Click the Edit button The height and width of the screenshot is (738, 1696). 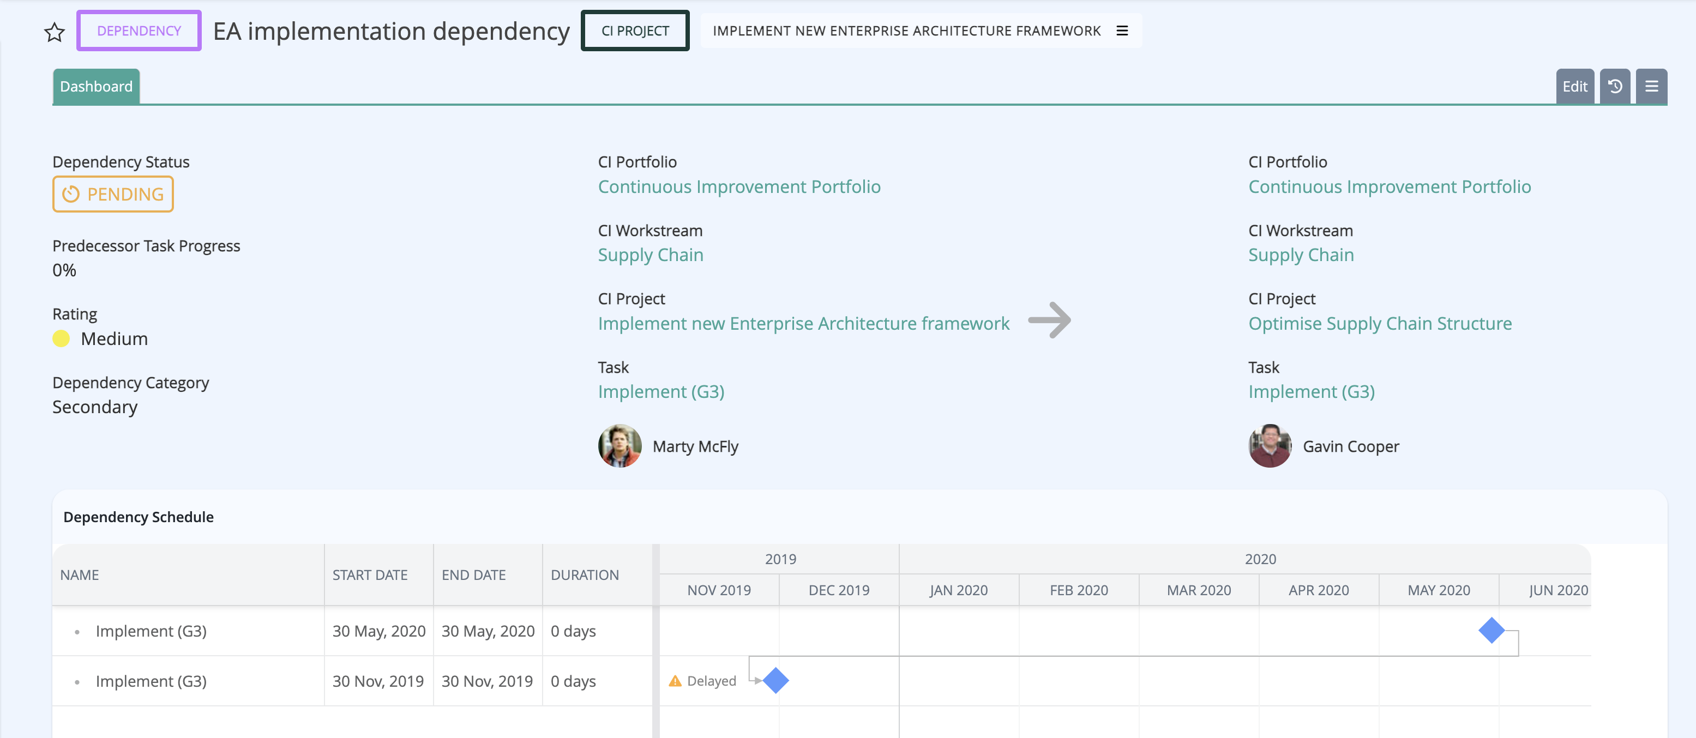pos(1574,86)
